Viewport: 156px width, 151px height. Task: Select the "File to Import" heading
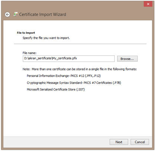[x=26, y=33]
